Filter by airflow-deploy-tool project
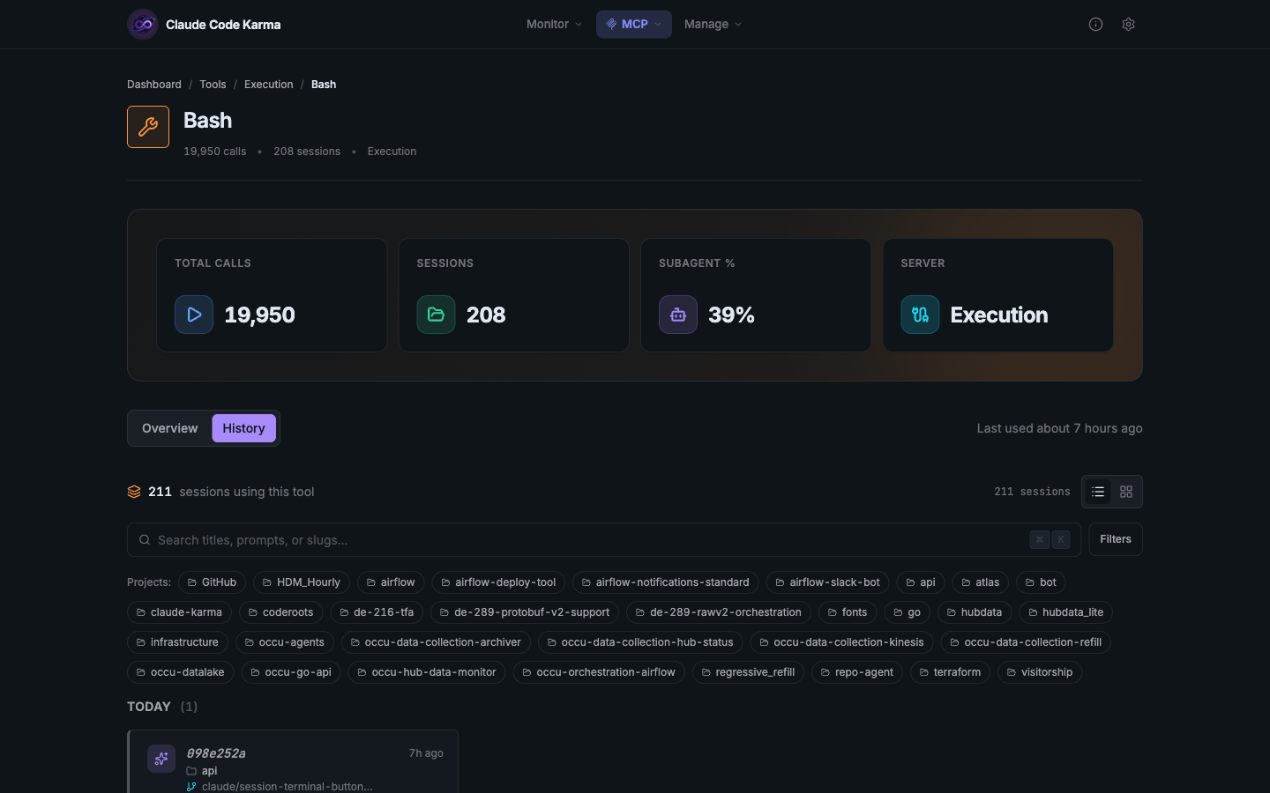 pos(498,582)
